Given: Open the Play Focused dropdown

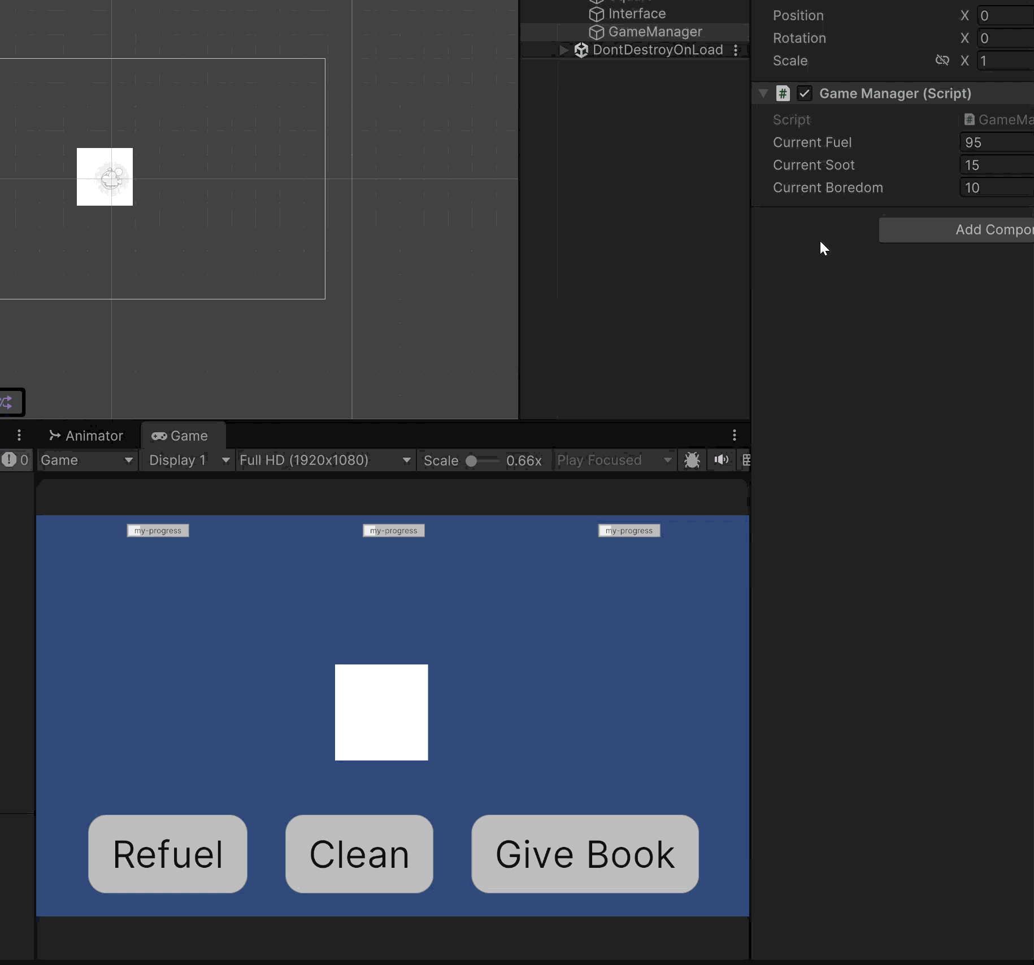Looking at the screenshot, I should click(614, 460).
